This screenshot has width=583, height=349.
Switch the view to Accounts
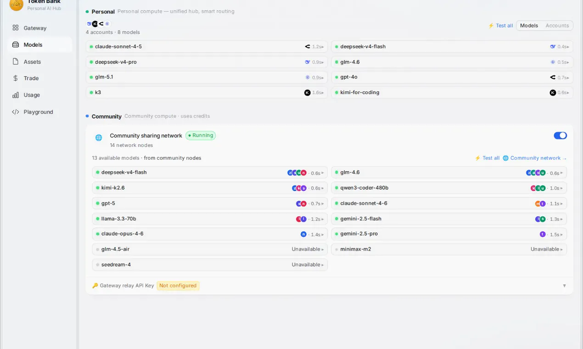click(x=557, y=26)
